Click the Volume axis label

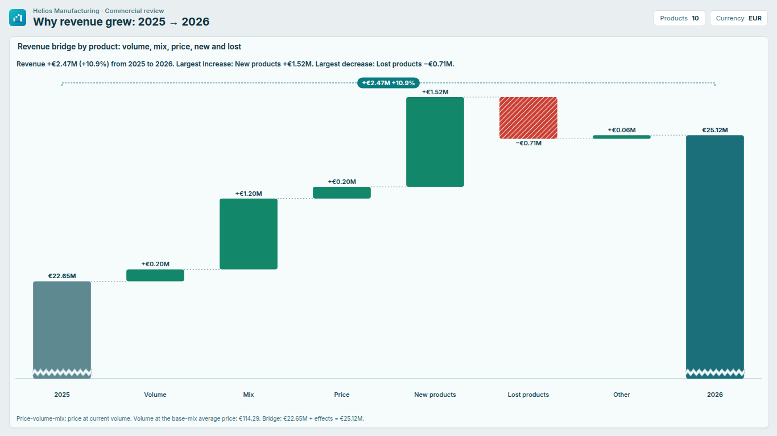(x=155, y=395)
